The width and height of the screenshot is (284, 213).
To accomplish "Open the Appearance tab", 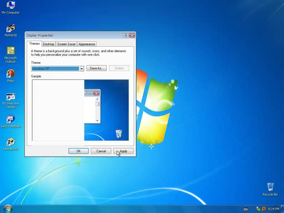I will 87,44.
